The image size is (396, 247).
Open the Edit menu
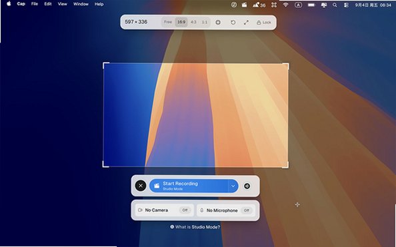[48, 4]
